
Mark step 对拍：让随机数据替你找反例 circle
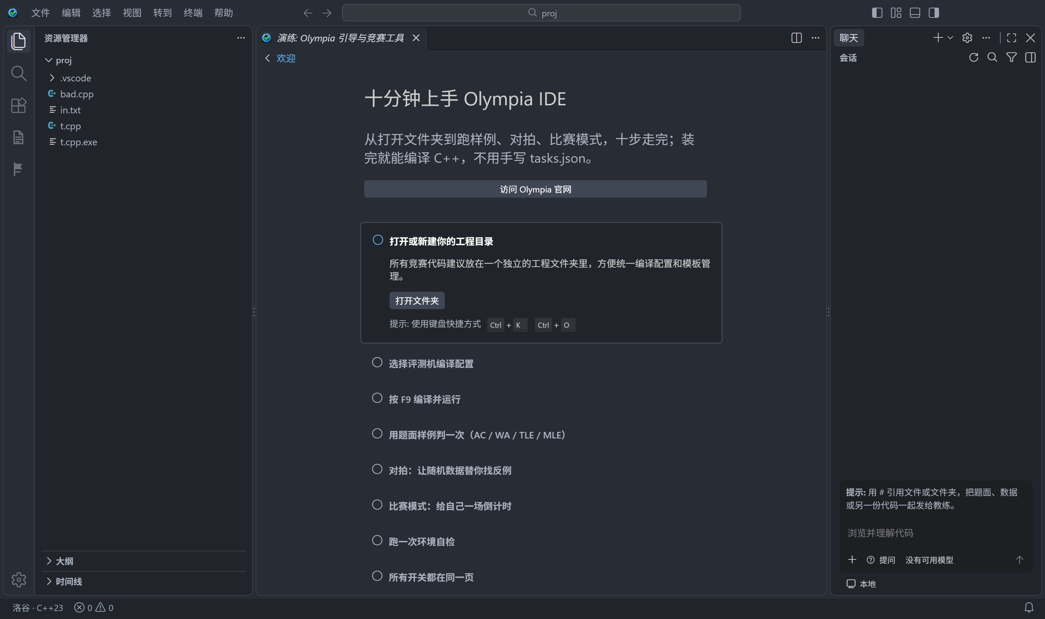coord(377,469)
